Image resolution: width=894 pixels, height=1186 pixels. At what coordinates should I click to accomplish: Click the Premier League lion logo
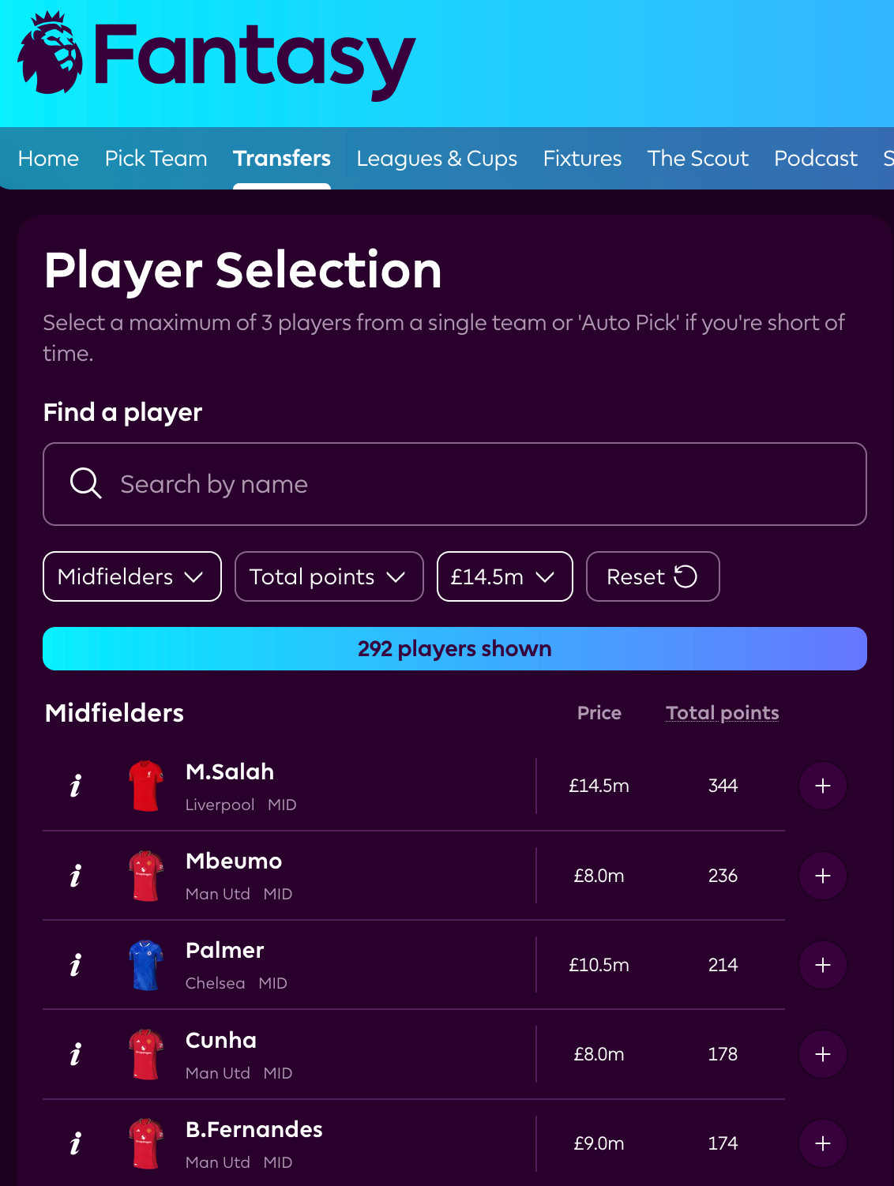coord(50,54)
